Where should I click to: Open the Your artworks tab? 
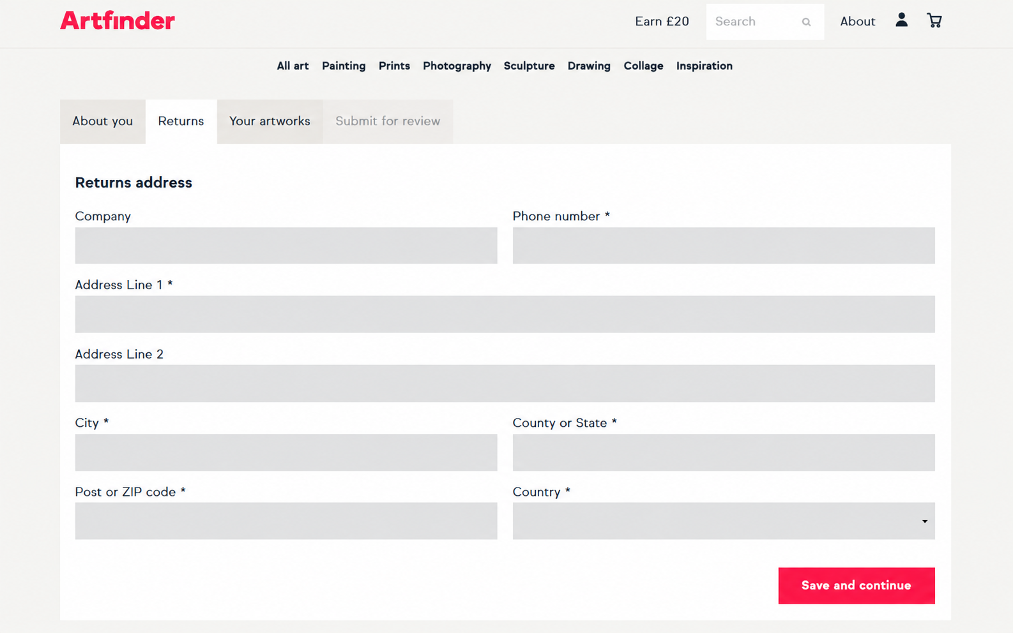point(270,121)
